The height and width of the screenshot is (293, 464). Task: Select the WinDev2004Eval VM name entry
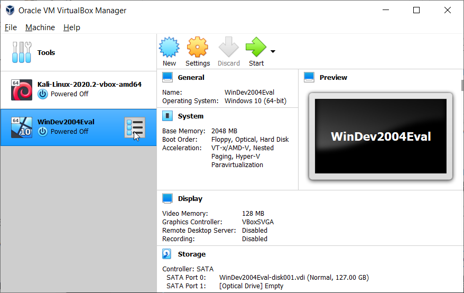[x=66, y=122]
